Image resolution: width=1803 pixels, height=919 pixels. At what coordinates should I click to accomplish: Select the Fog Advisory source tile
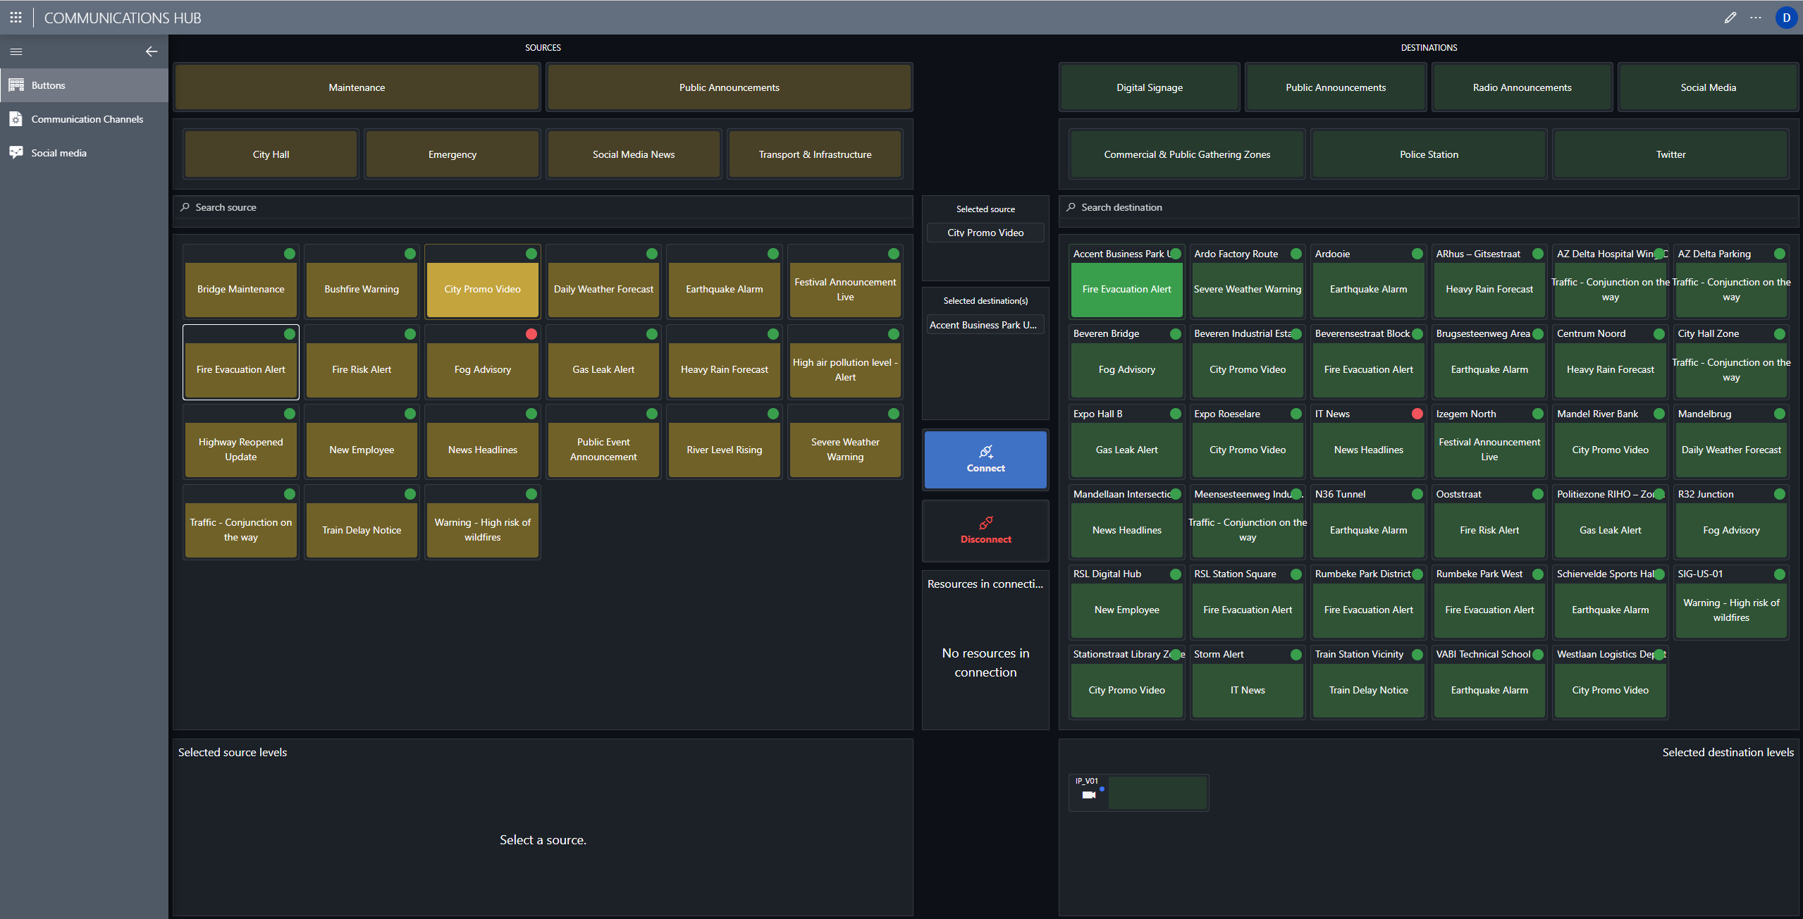click(x=482, y=369)
